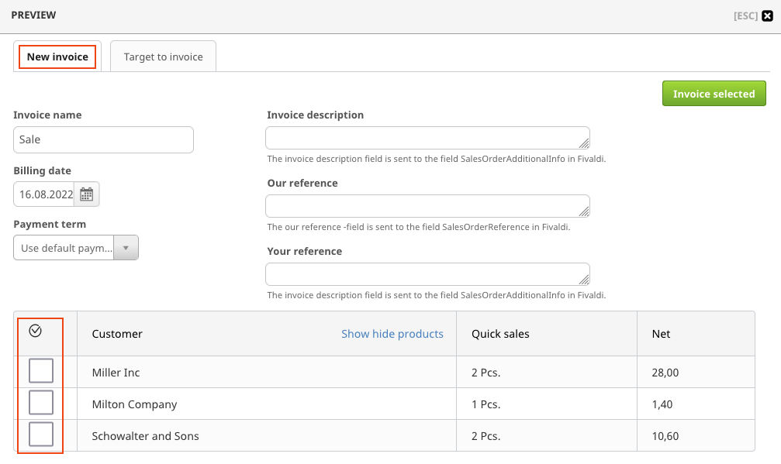Click the Billing date input field
The image size is (781, 464).
point(45,194)
